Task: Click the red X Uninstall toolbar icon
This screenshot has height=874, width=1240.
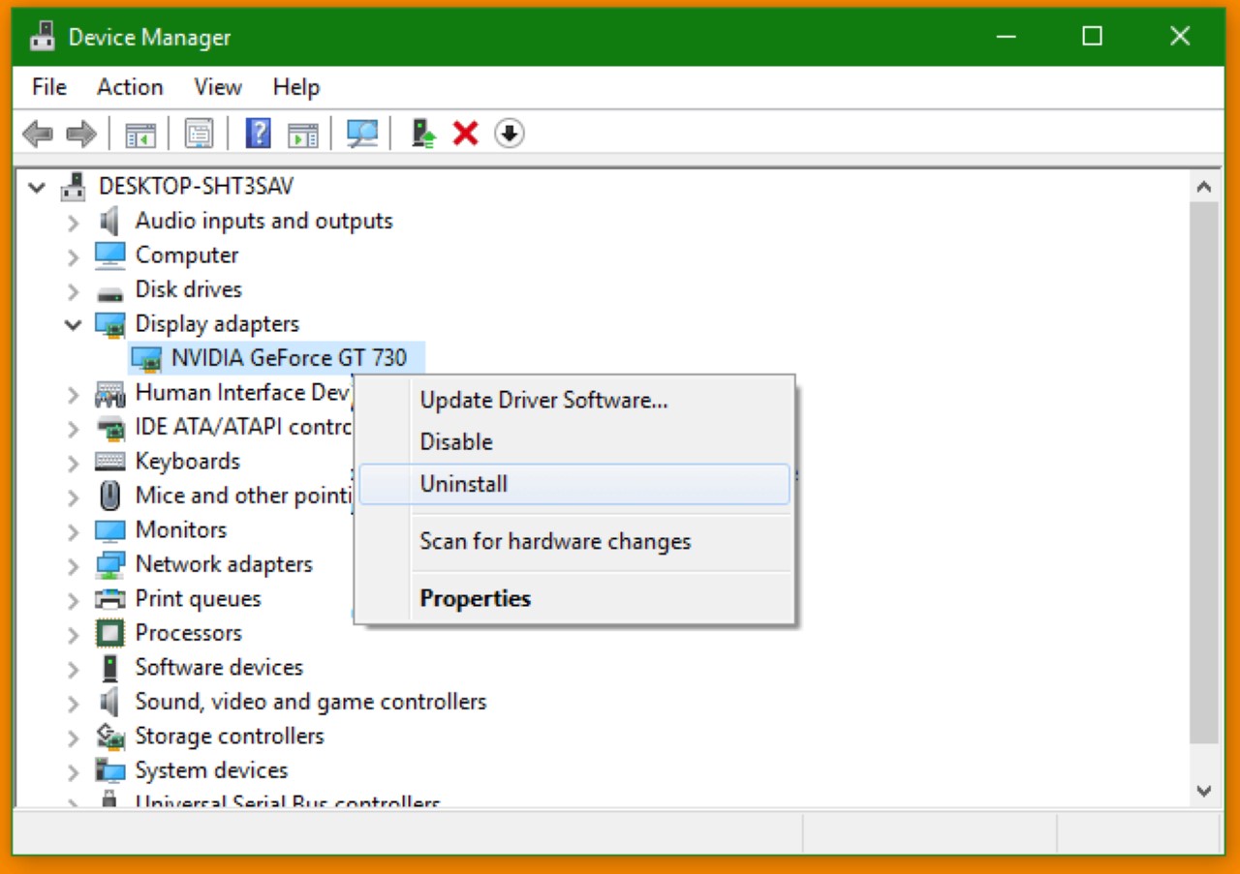Action: point(466,134)
